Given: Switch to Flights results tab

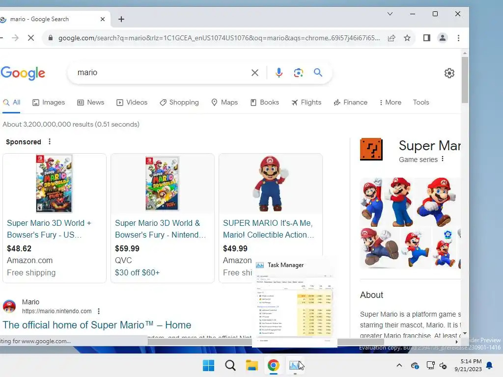Looking at the screenshot, I should (x=306, y=102).
